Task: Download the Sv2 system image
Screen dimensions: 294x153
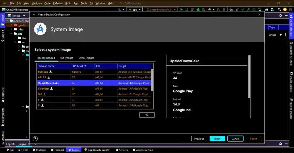Action: click(45, 94)
